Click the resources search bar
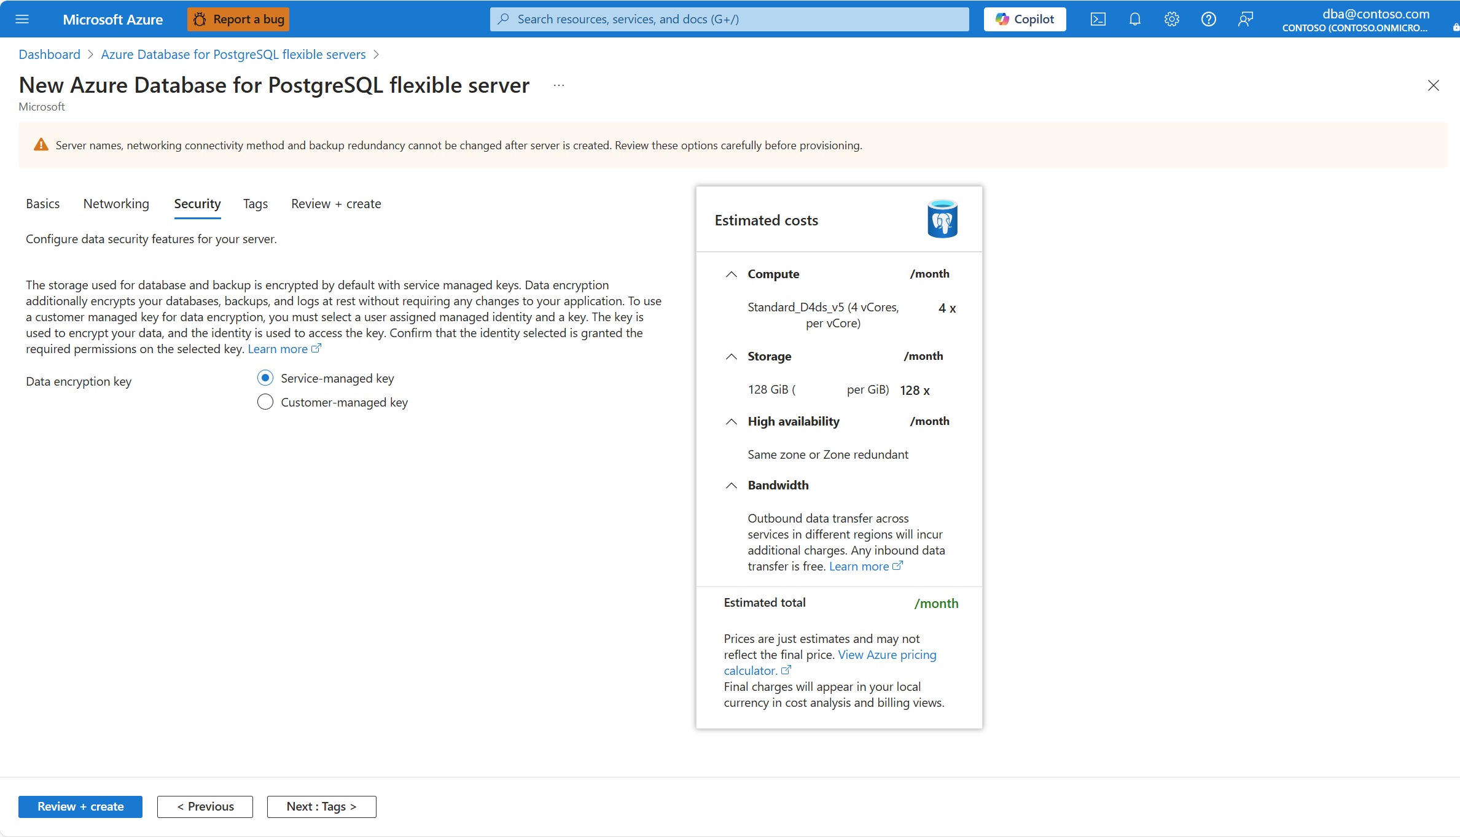 click(728, 19)
